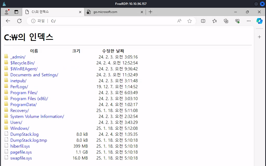Open Settings and more ellipsis menu
266x166 pixels.
[x=248, y=21]
